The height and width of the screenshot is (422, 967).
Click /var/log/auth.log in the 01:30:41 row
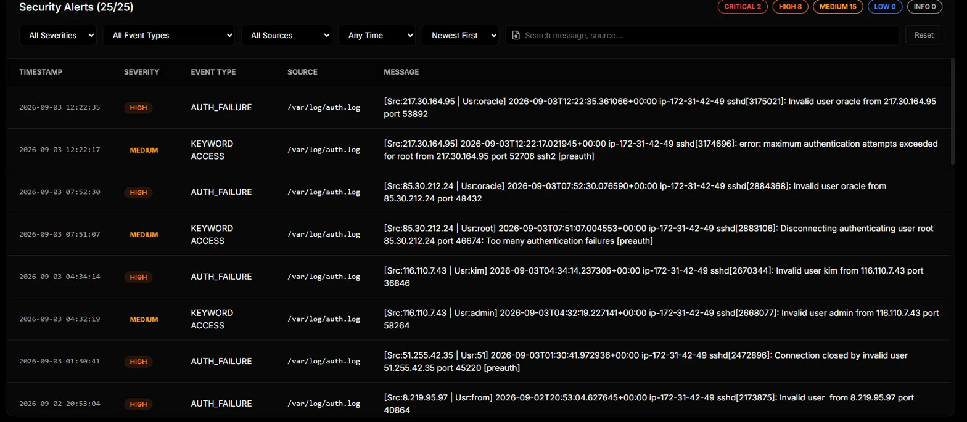(324, 362)
